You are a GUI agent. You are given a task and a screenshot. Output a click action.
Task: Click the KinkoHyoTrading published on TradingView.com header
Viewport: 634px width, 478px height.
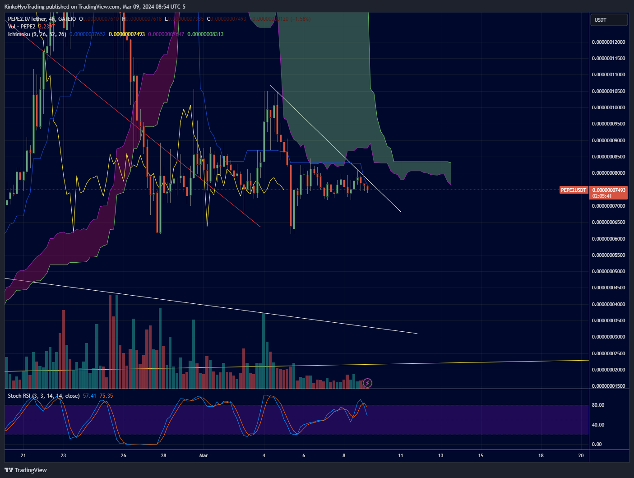click(x=94, y=7)
